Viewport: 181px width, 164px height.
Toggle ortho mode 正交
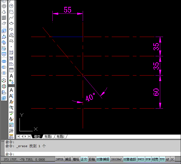pos(84,159)
